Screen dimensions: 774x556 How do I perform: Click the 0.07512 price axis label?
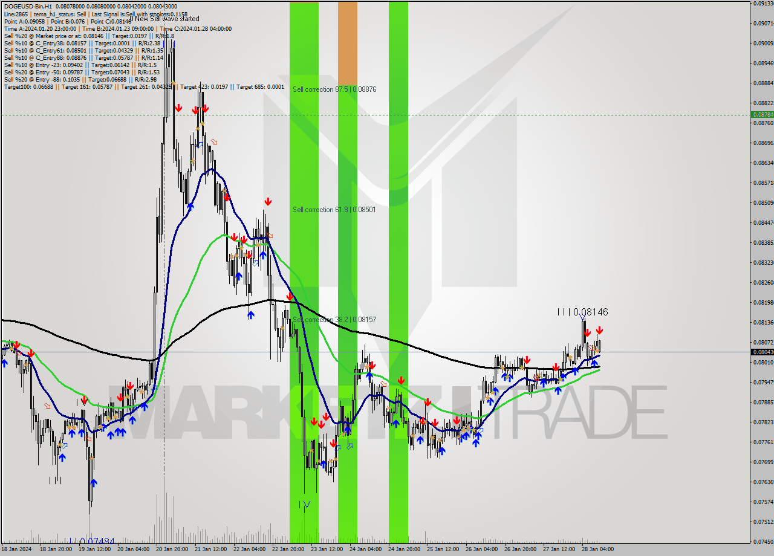[763, 522]
